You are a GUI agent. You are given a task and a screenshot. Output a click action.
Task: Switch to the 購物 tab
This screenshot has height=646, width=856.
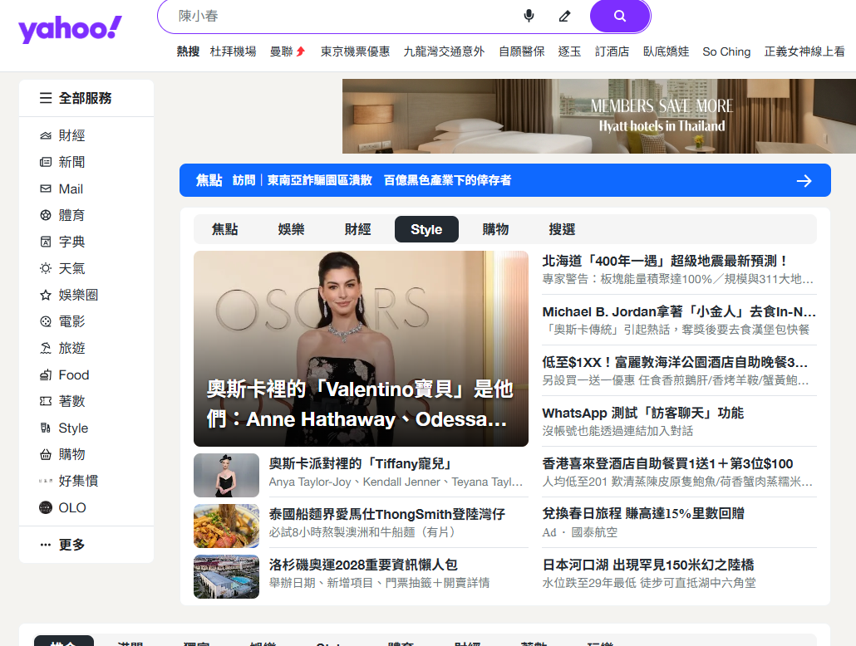click(x=495, y=229)
